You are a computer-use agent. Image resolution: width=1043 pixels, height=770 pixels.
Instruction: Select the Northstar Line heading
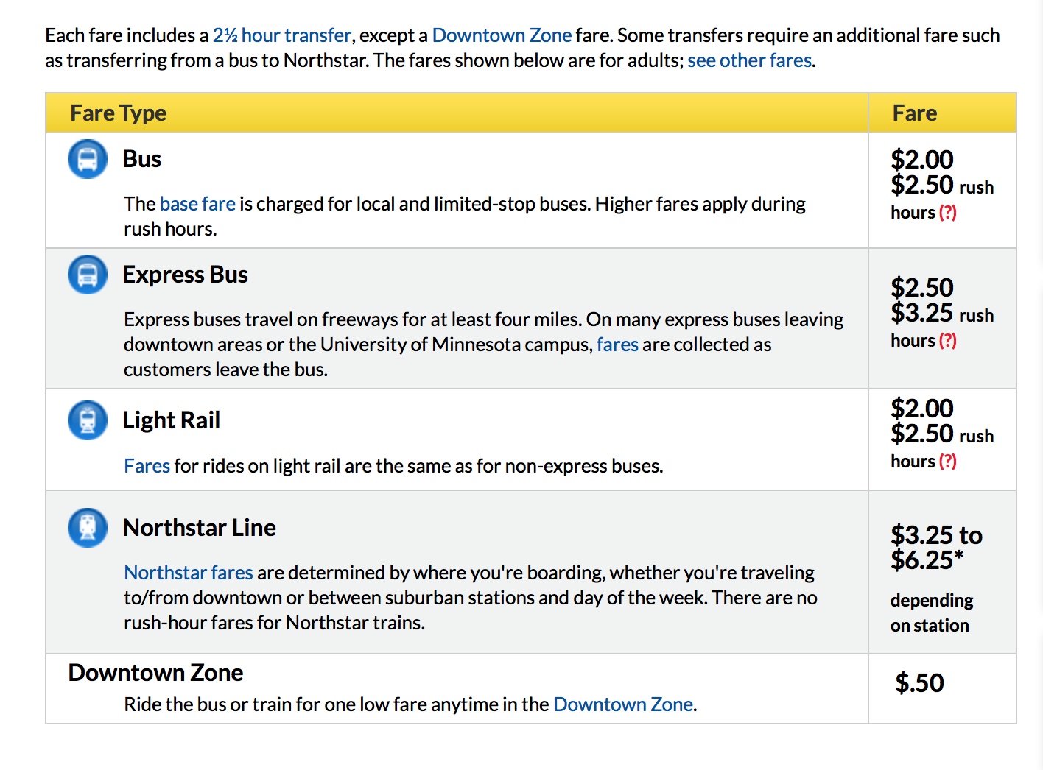click(200, 528)
